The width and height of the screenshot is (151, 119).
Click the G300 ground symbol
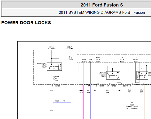point(132,102)
